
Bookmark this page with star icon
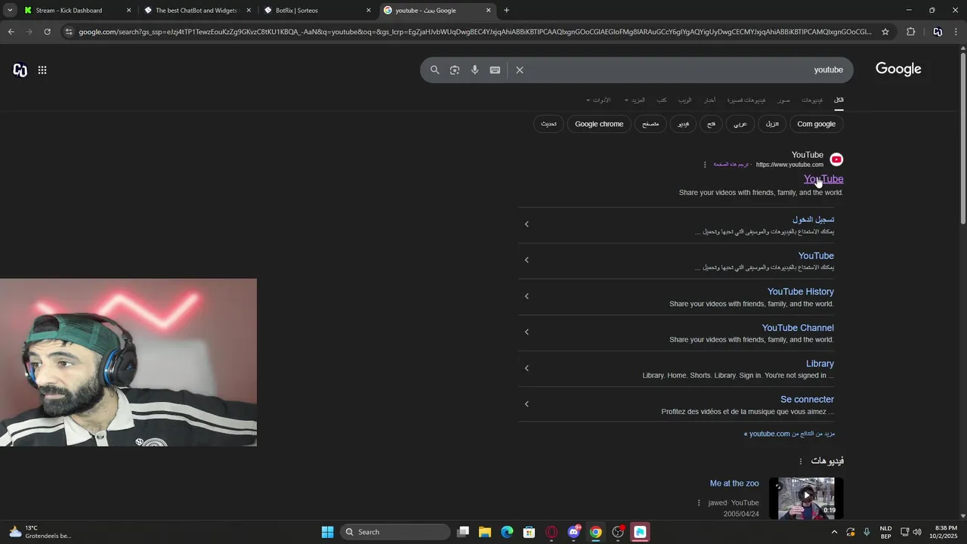(x=885, y=32)
